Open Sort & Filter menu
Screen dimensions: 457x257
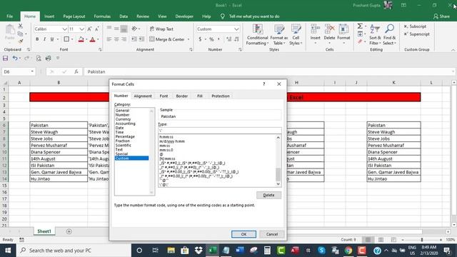coord(375,35)
